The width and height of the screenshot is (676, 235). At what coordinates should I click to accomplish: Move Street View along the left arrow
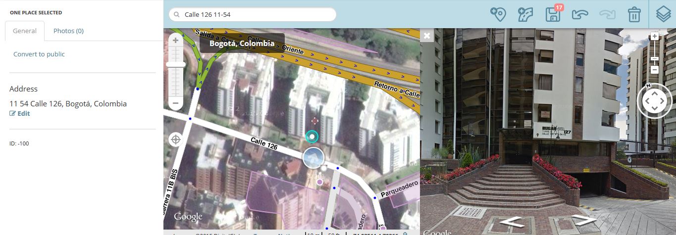pos(512,222)
